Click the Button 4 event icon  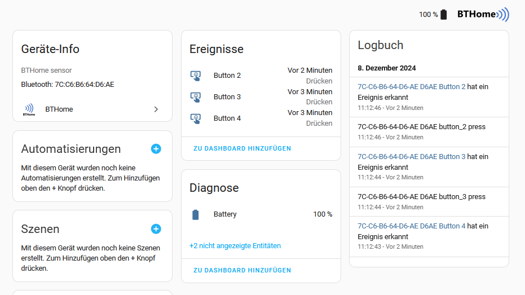tap(196, 118)
